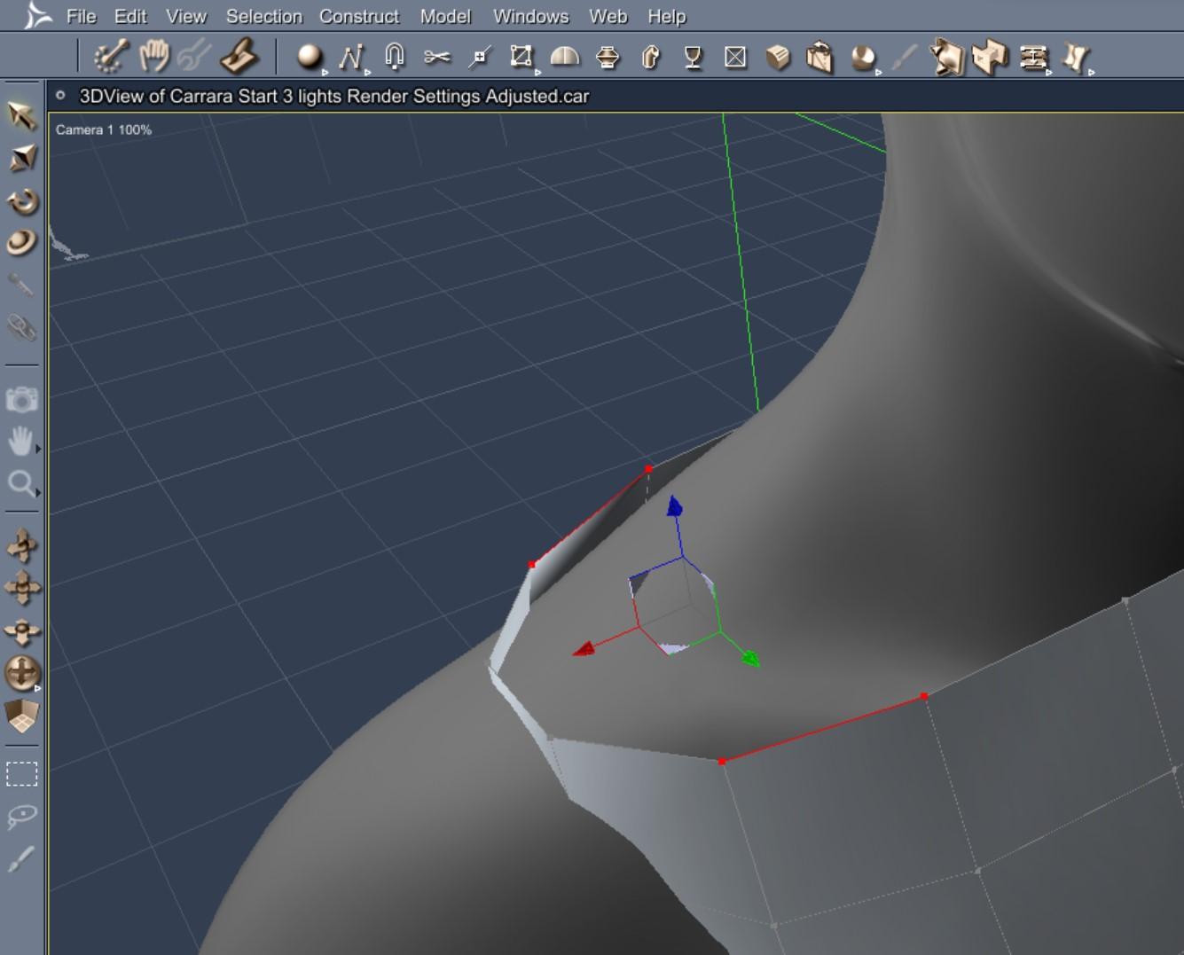
Task: Open the Selection menu
Action: pos(263,16)
